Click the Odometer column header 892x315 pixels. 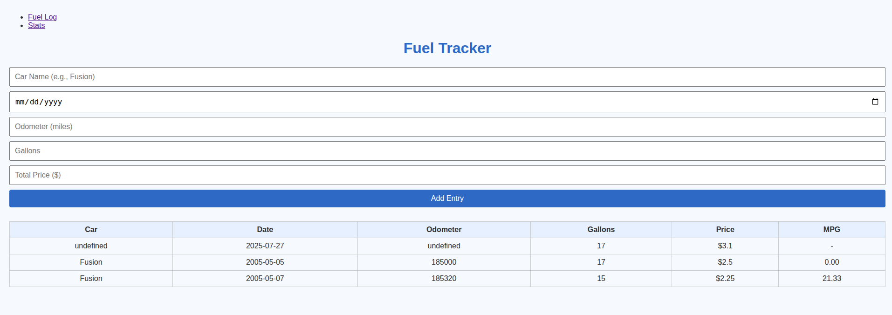pyautogui.click(x=444, y=230)
